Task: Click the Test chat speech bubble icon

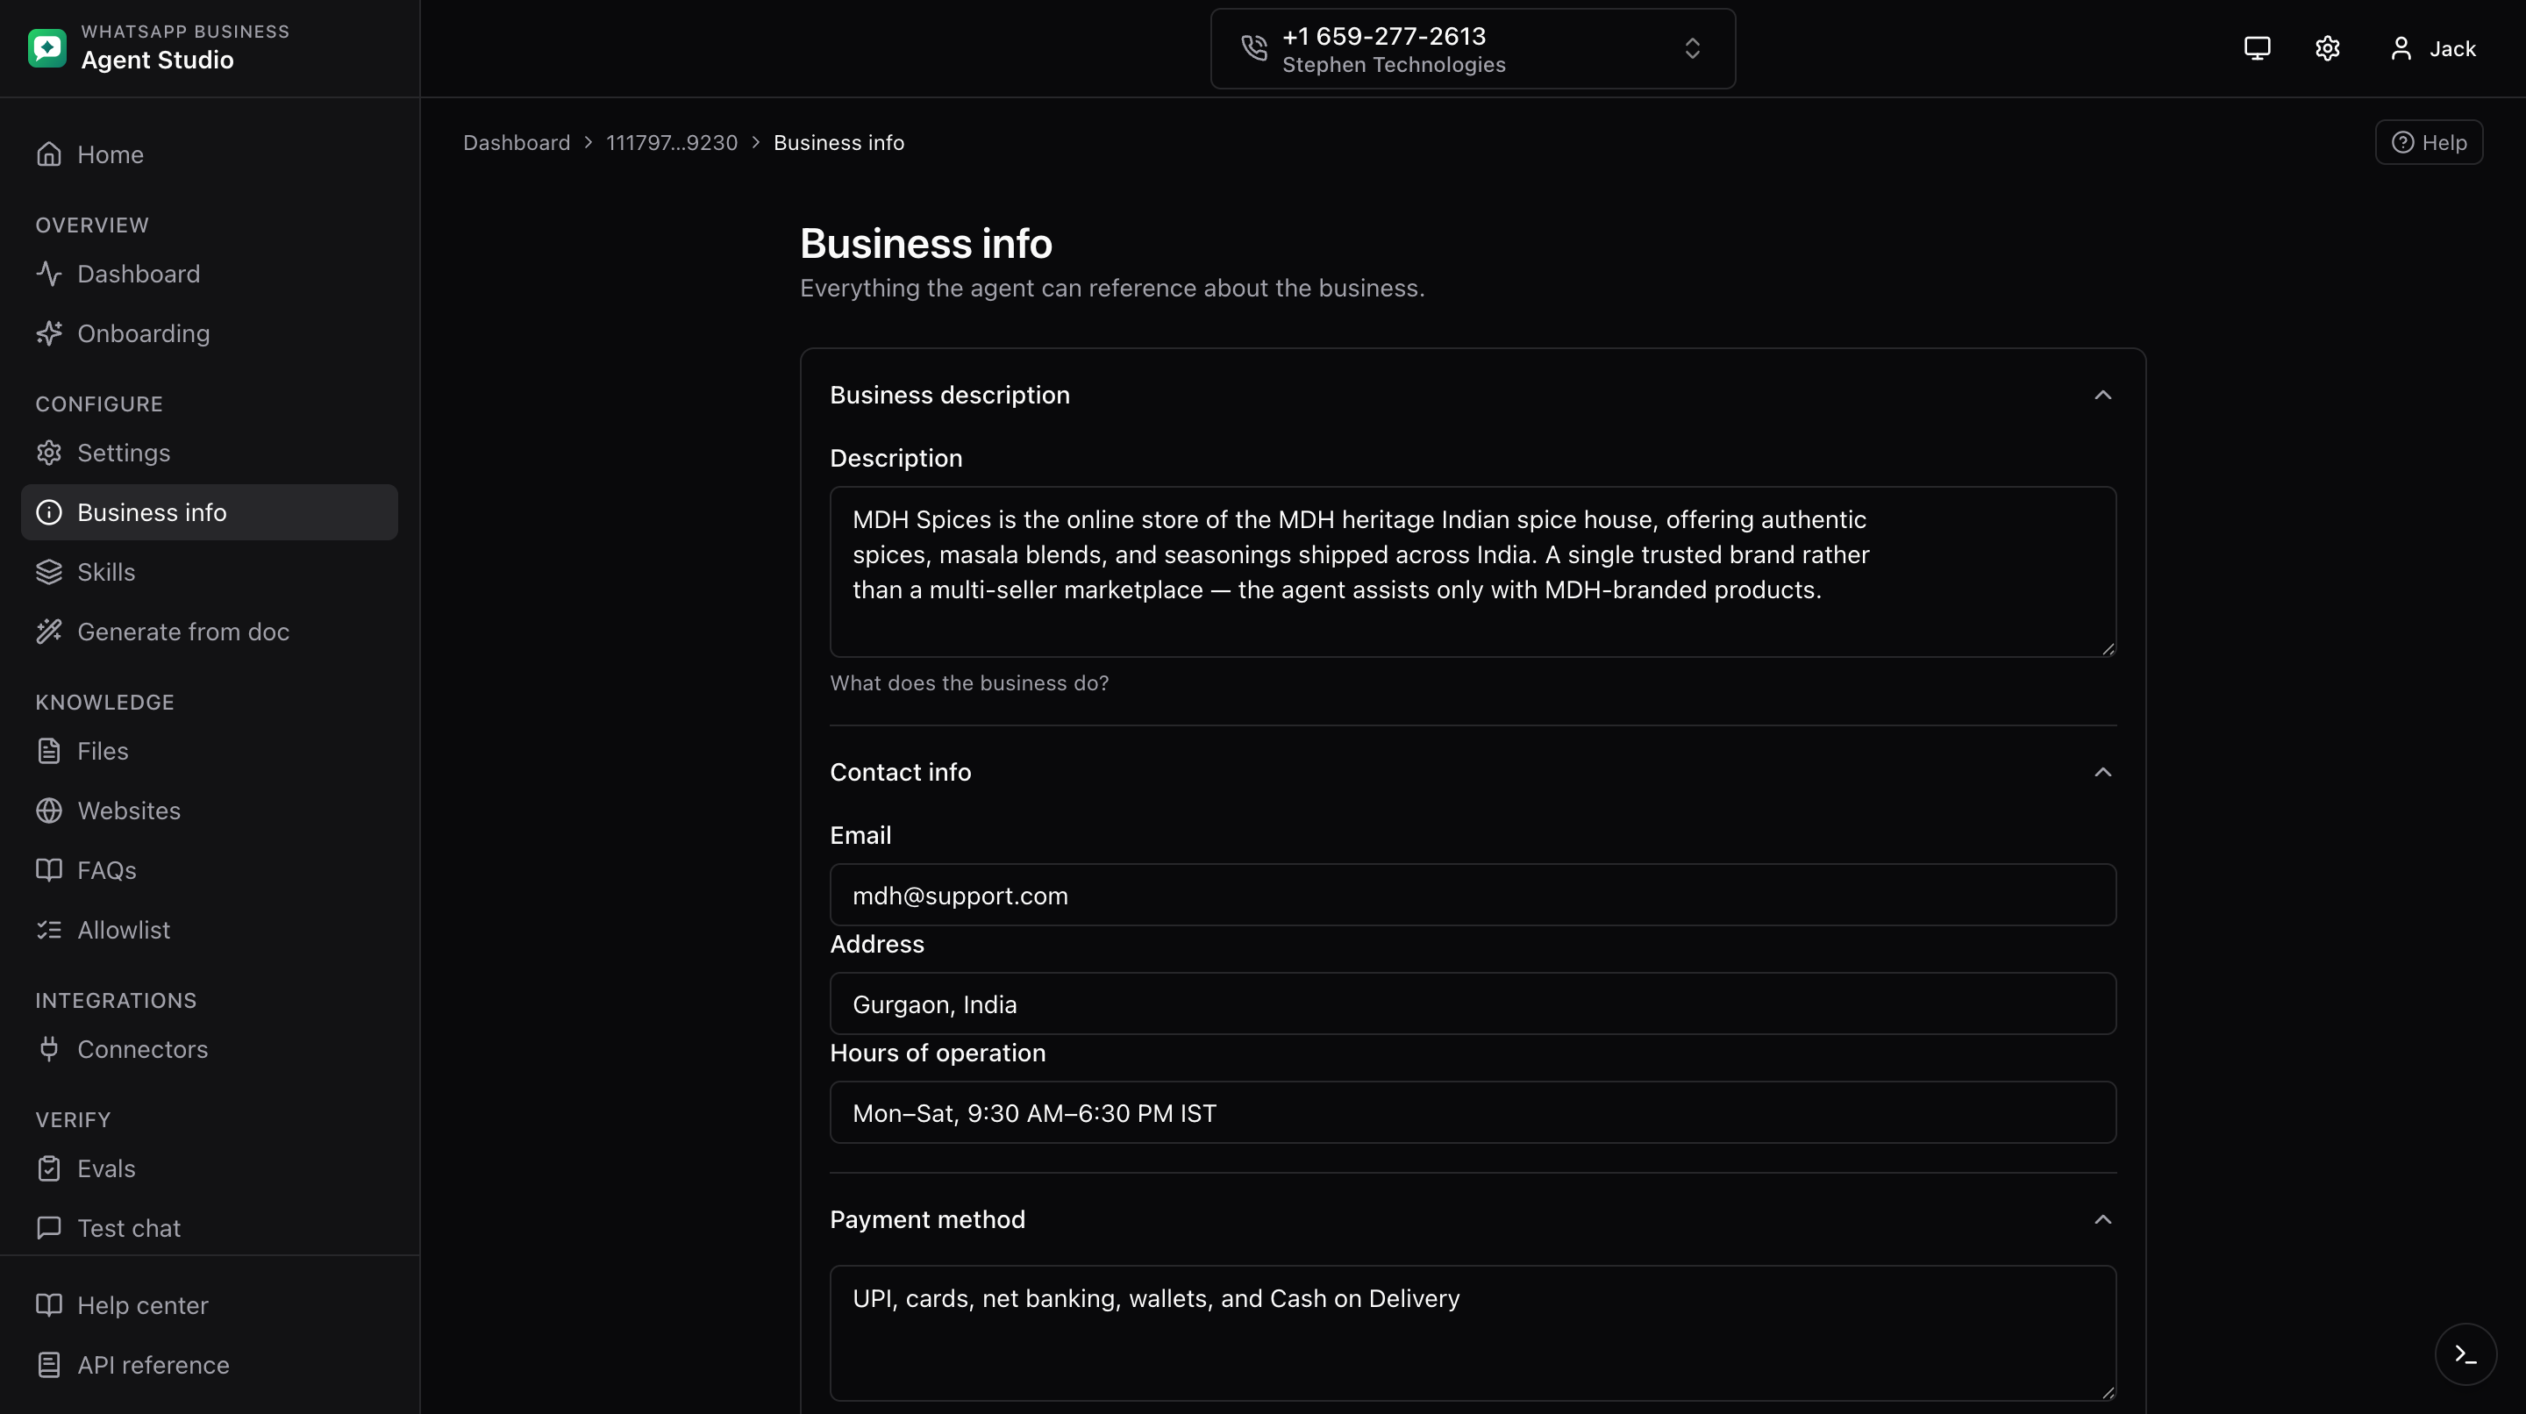Action: tap(49, 1229)
